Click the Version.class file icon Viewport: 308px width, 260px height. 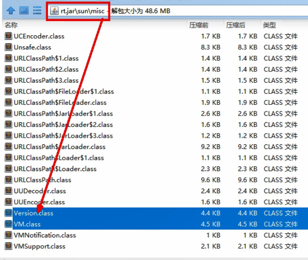click(8, 213)
